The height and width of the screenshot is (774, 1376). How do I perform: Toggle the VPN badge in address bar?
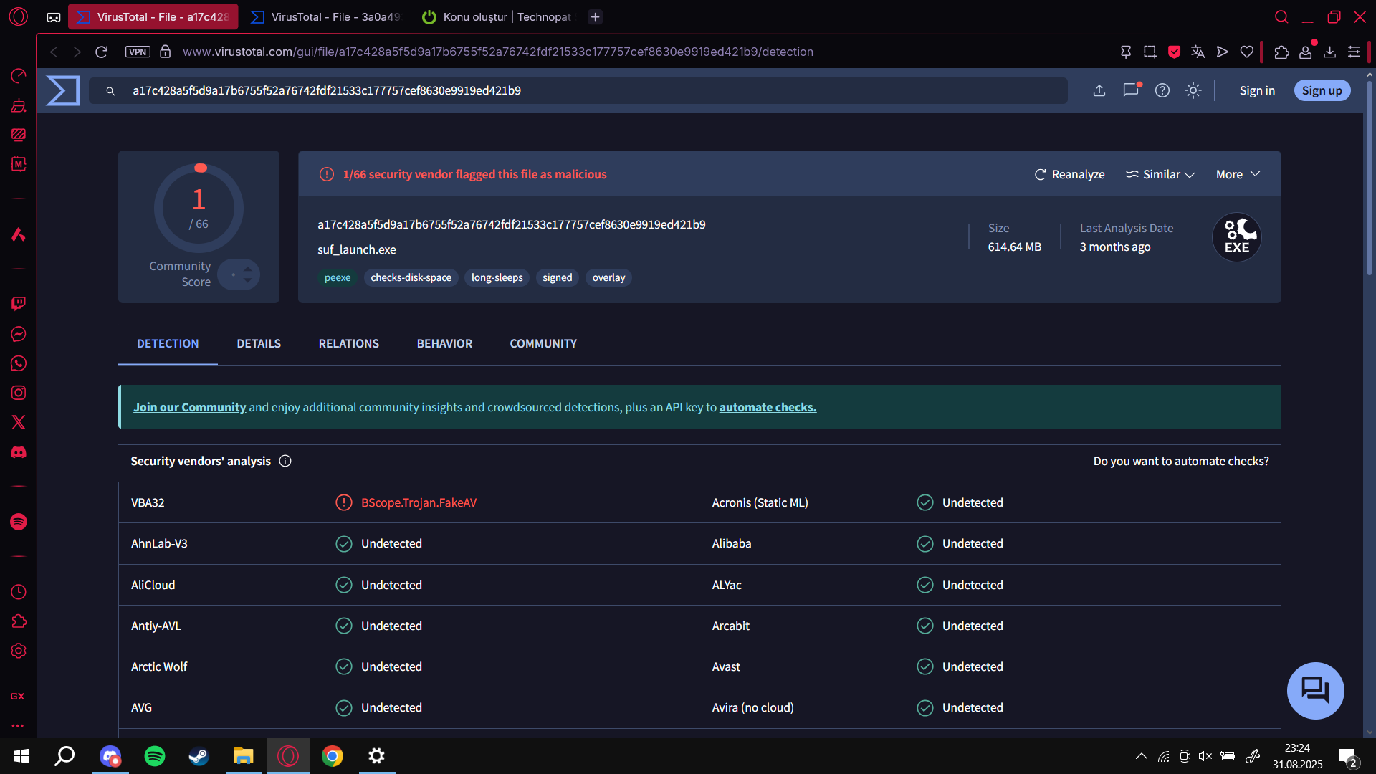pos(138,52)
